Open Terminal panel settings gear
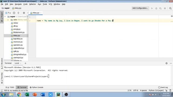 pos(167,63)
